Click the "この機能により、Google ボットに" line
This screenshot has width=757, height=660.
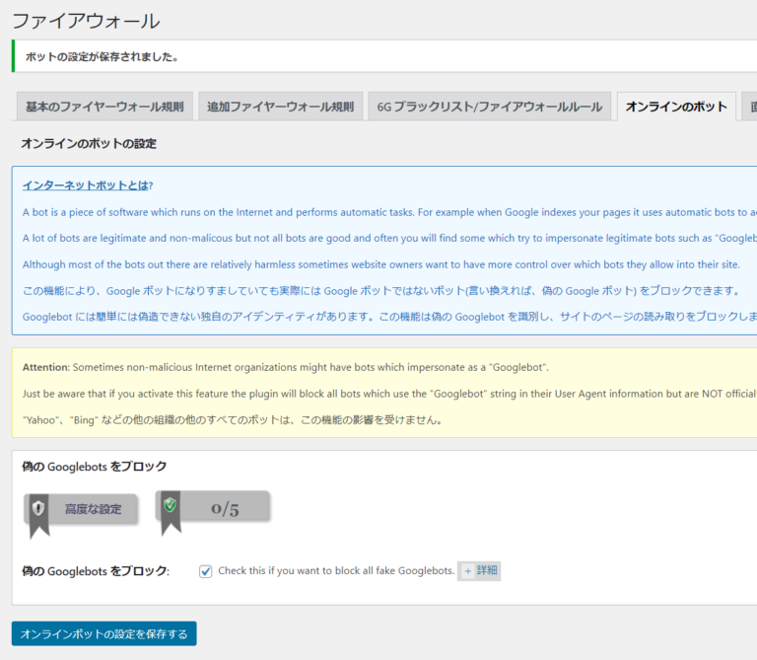(381, 291)
